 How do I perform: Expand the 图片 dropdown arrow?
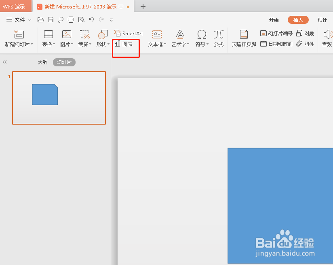point(72,44)
